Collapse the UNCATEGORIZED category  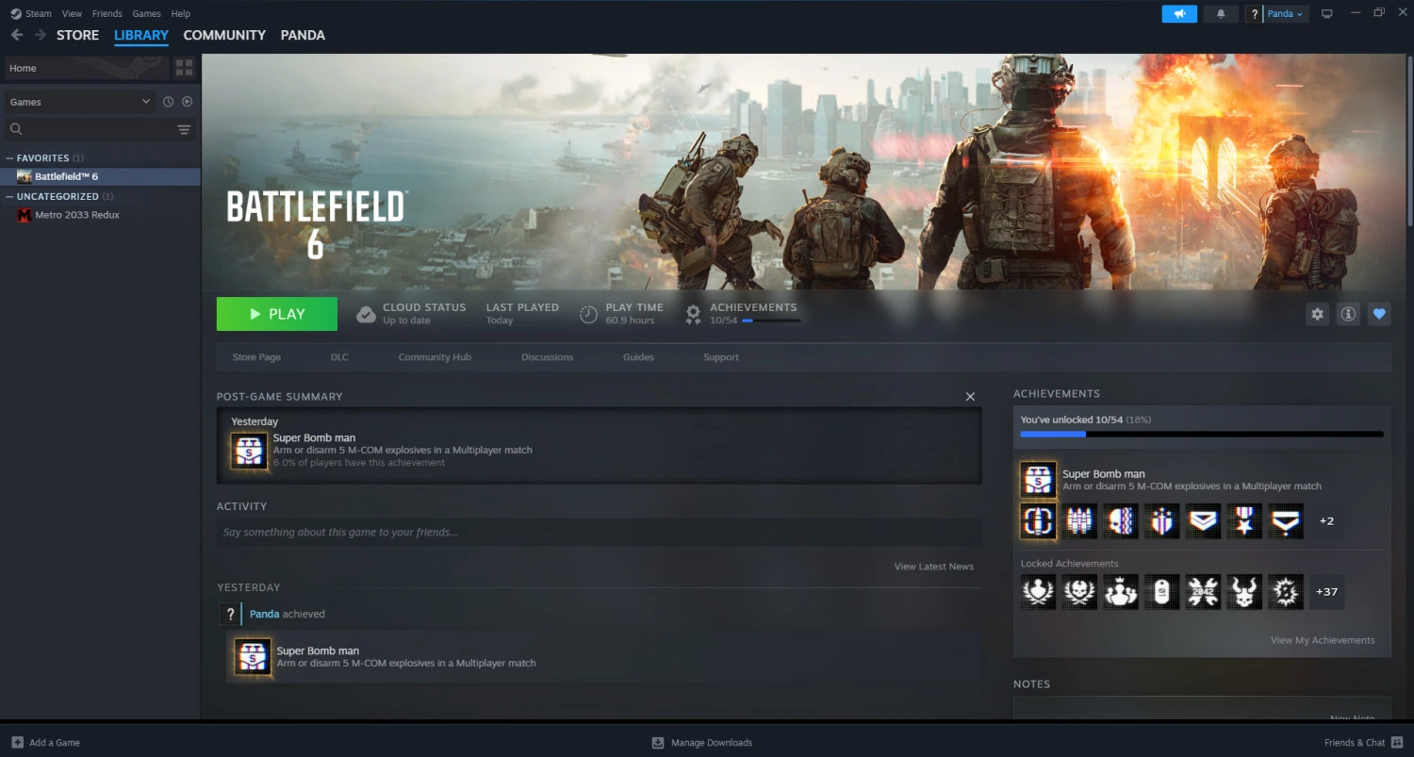[x=9, y=197]
